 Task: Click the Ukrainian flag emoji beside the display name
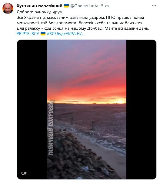[66, 6]
